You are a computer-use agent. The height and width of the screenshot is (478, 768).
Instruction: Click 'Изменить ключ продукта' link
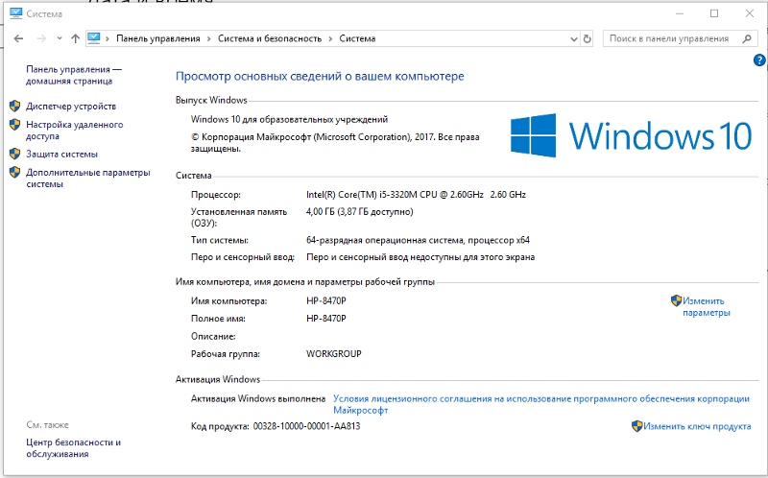[x=697, y=426]
